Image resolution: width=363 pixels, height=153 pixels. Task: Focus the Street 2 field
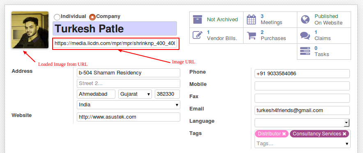click(x=128, y=83)
